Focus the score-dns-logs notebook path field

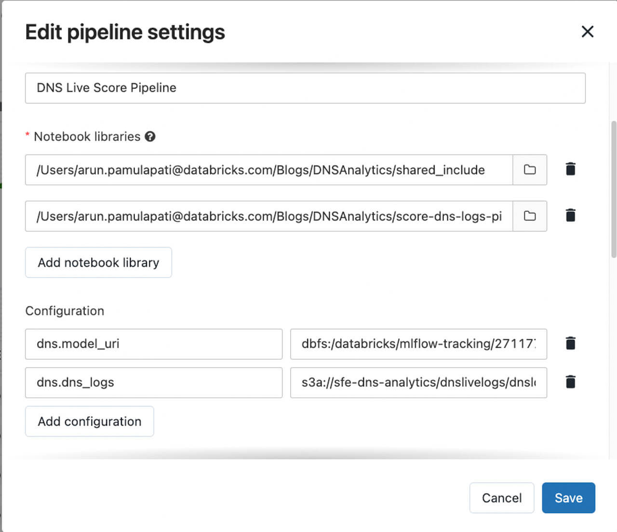[x=268, y=216]
